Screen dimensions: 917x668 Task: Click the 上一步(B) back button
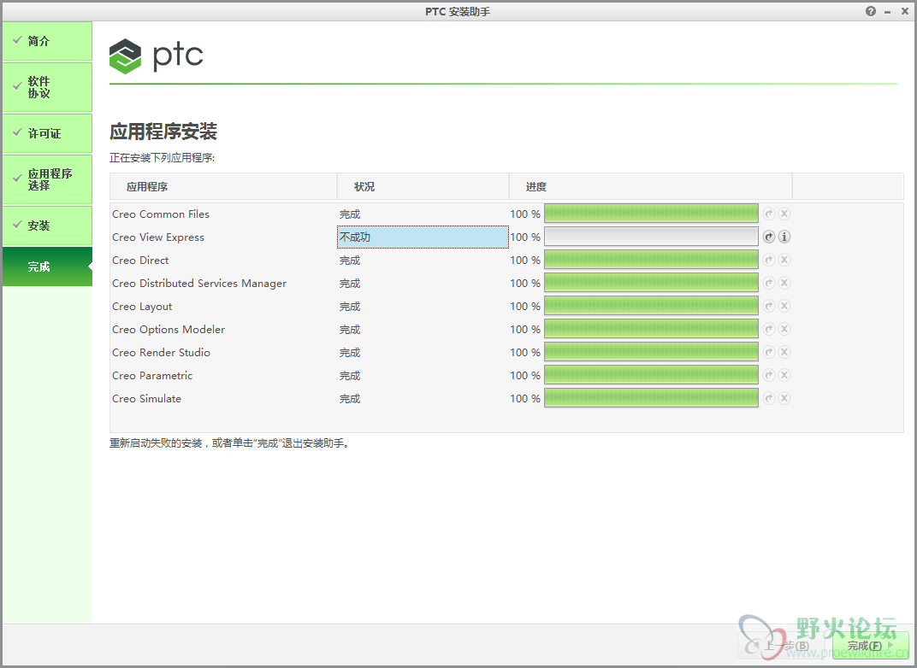782,645
